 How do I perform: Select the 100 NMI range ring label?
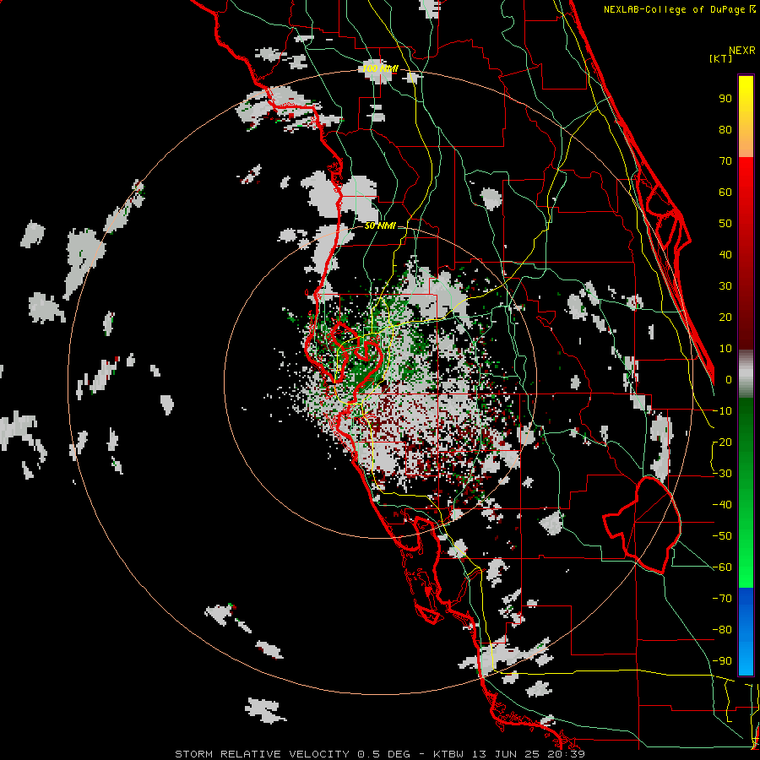(x=380, y=68)
